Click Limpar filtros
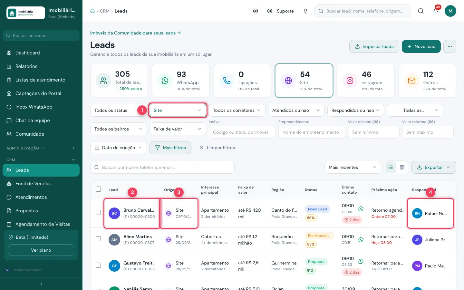 217,148
